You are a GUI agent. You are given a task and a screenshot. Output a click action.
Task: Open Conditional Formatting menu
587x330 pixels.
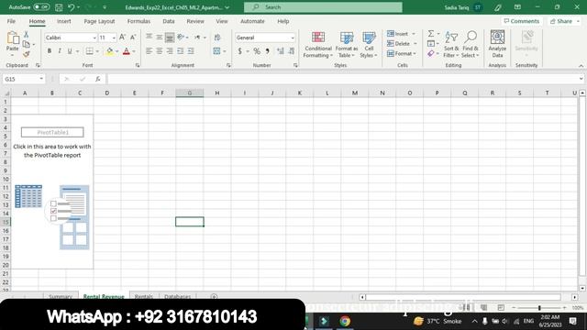point(318,45)
